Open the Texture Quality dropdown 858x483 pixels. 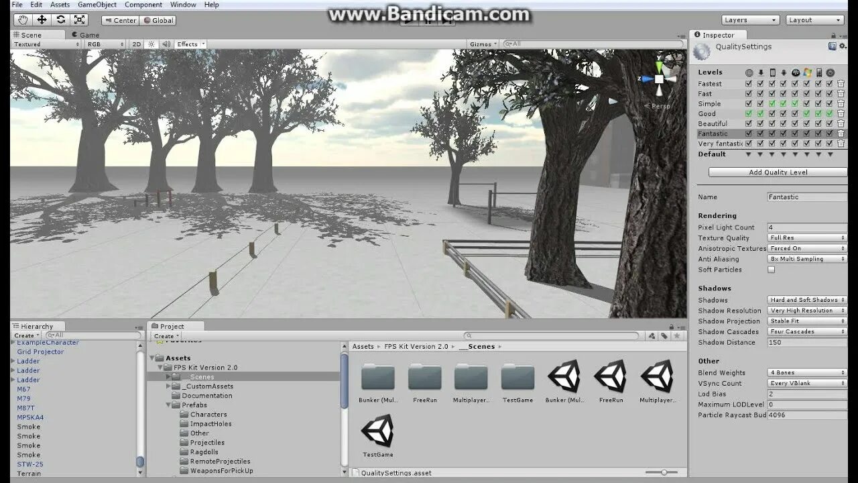click(807, 238)
